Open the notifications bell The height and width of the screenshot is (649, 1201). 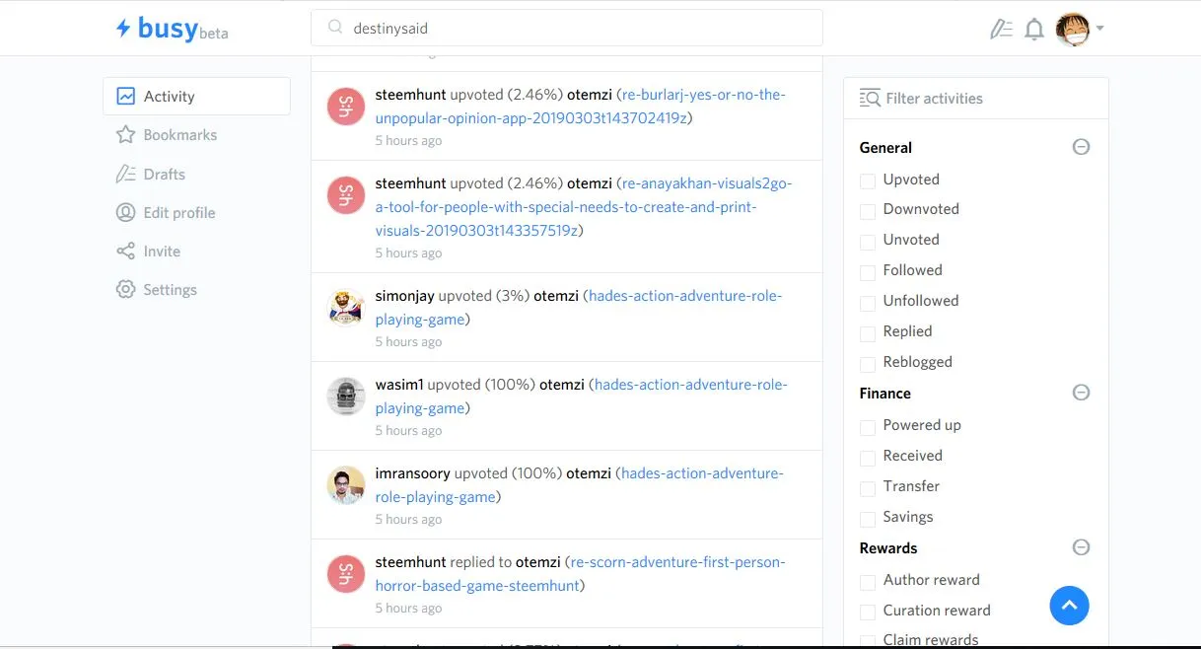tap(1034, 30)
